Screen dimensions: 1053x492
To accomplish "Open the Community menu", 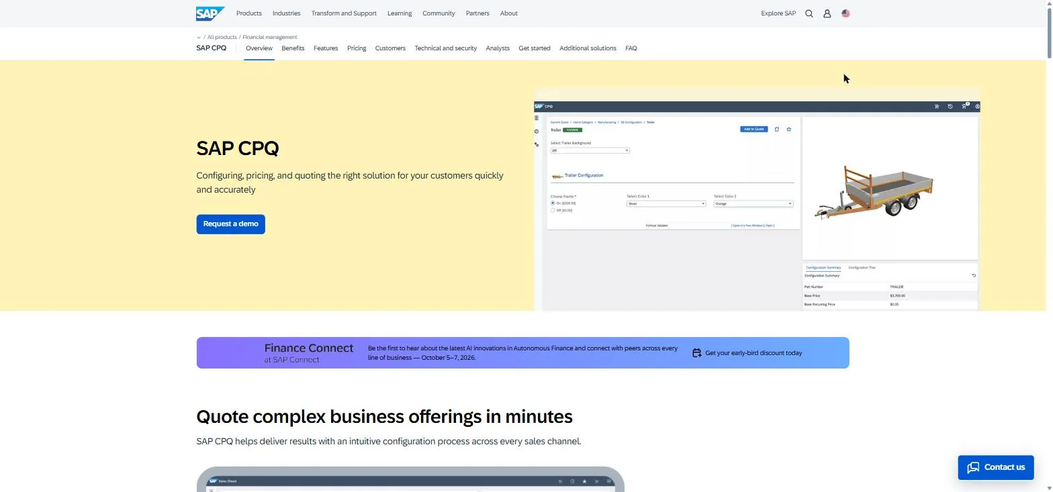I will 439,13.
